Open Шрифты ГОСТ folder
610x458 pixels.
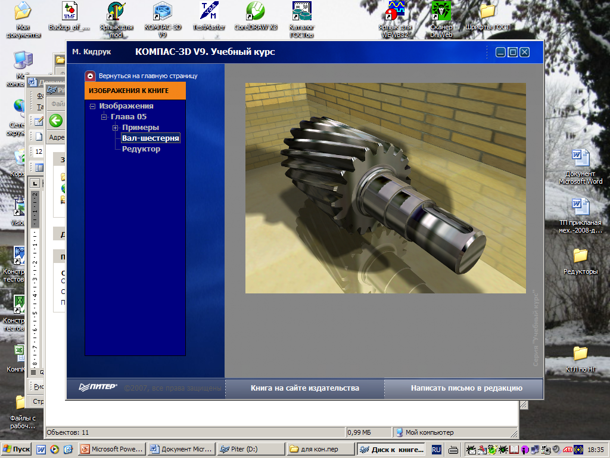487,16
